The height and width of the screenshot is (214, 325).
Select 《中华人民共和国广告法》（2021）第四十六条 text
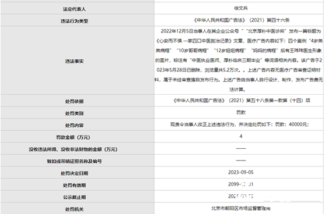pyautogui.click(x=242, y=20)
